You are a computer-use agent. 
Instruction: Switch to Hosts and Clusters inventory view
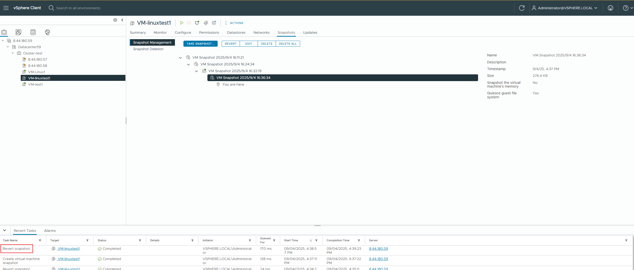[x=4, y=32]
